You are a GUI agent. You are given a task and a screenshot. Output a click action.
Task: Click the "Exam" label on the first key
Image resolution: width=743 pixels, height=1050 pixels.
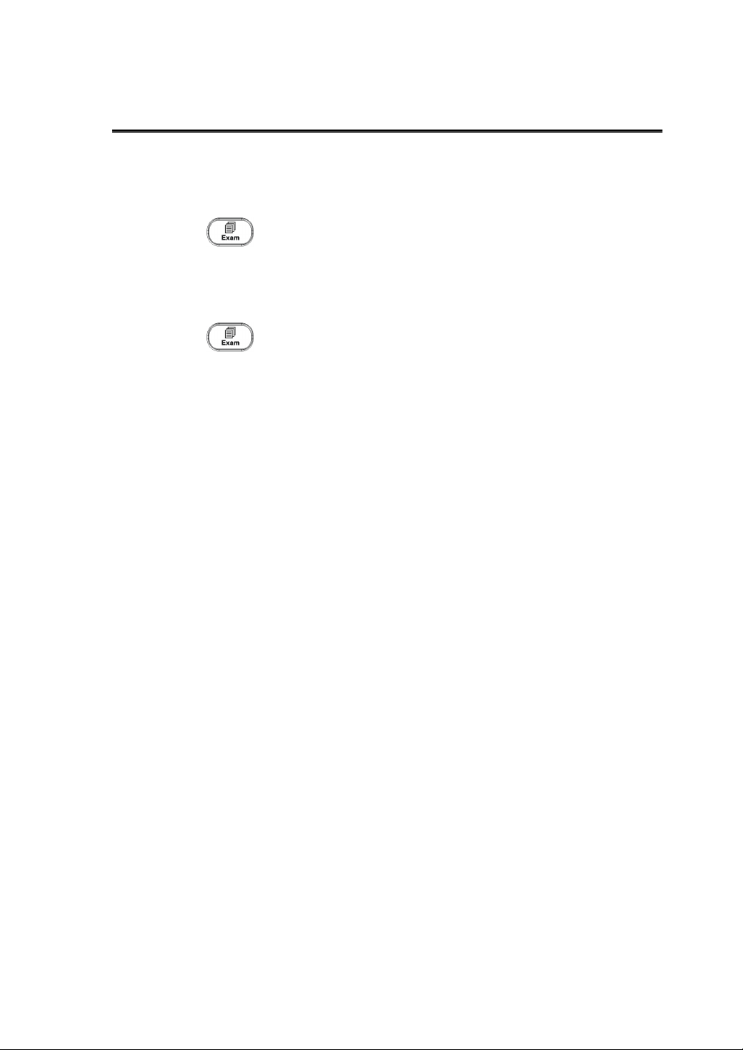tap(230, 238)
